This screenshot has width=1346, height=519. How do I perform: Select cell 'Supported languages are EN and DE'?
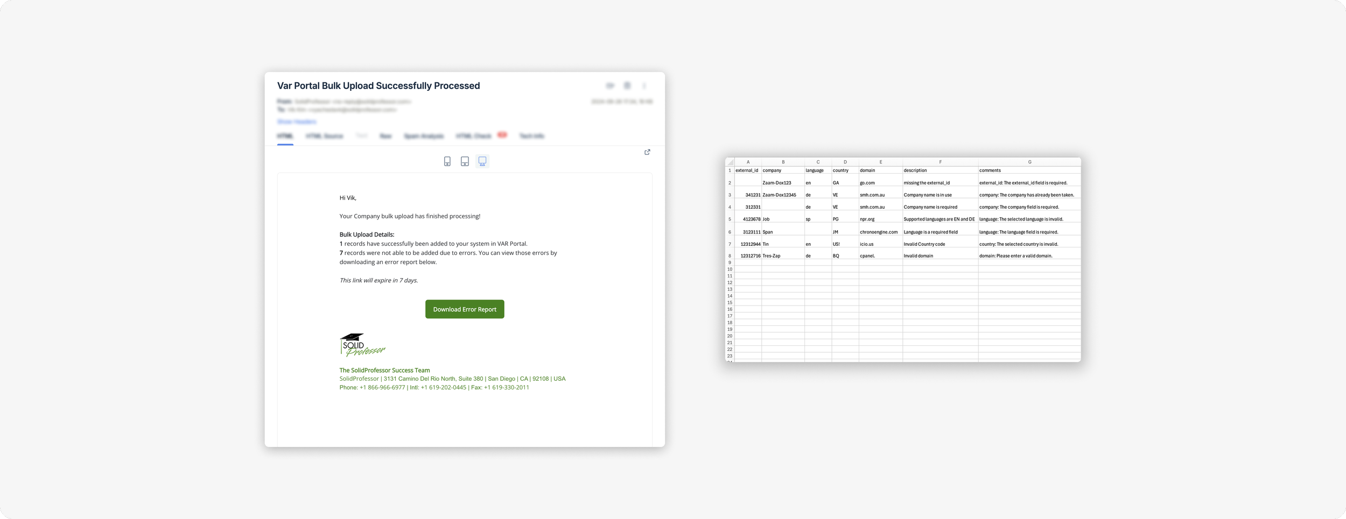pyautogui.click(x=941, y=217)
